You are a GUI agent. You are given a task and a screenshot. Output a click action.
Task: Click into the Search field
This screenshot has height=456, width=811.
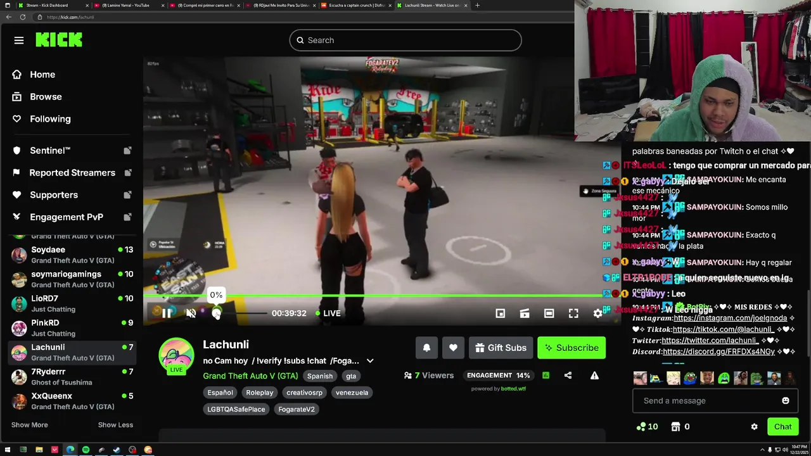(405, 40)
